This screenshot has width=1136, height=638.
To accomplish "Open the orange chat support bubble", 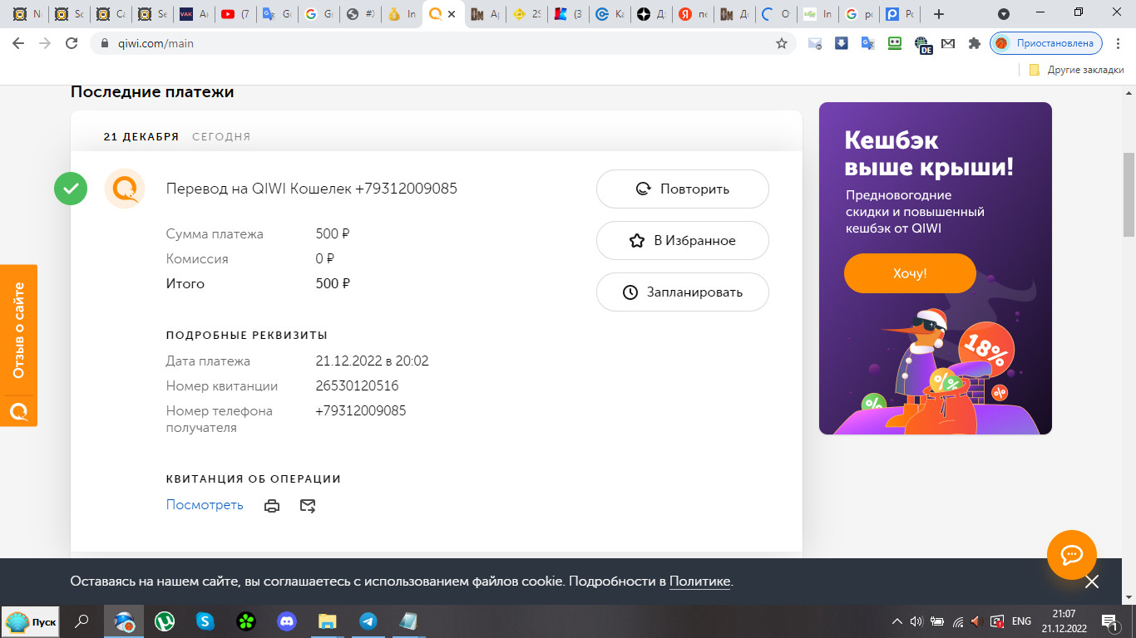I will pos(1071,555).
